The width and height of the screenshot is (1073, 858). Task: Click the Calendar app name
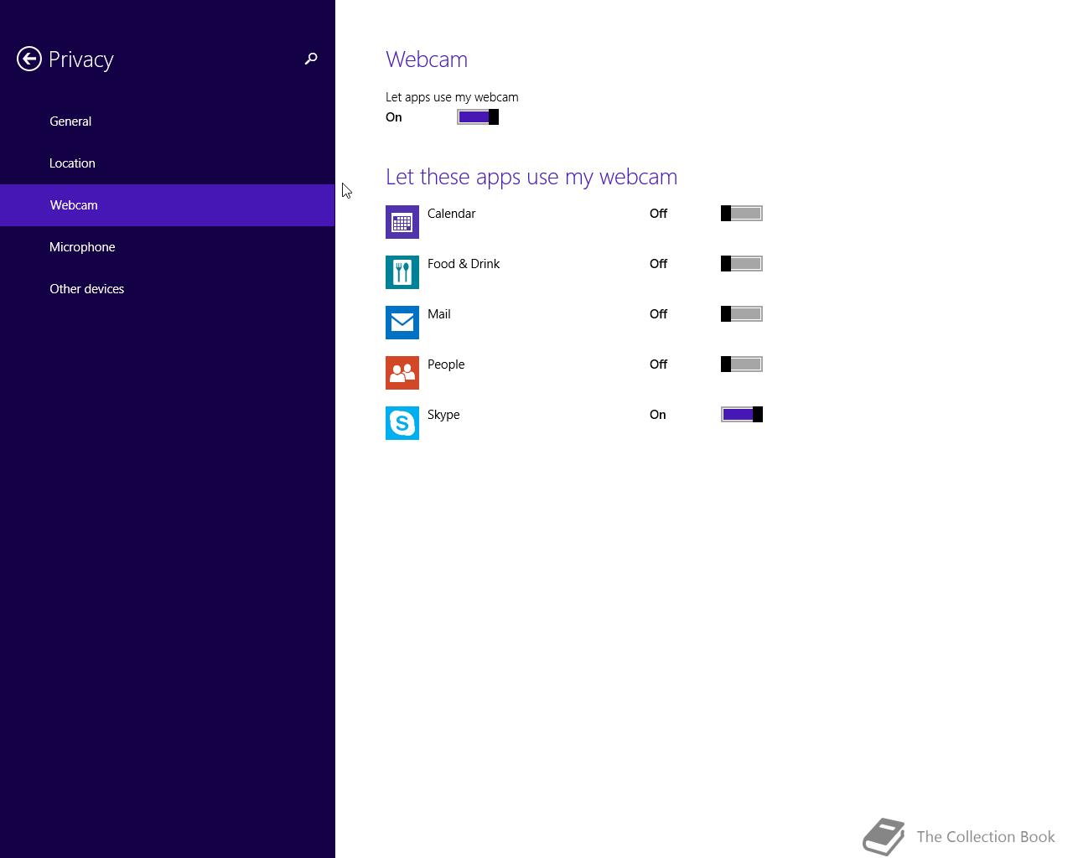tap(451, 214)
